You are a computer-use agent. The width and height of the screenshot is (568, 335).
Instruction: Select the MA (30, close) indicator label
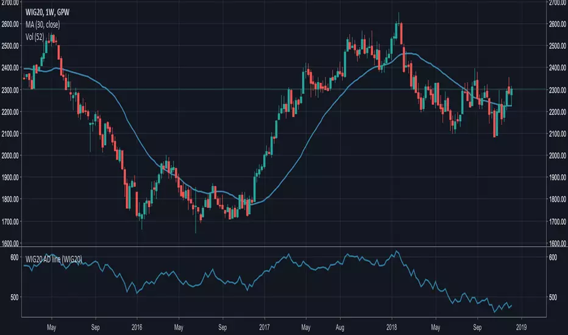point(43,24)
